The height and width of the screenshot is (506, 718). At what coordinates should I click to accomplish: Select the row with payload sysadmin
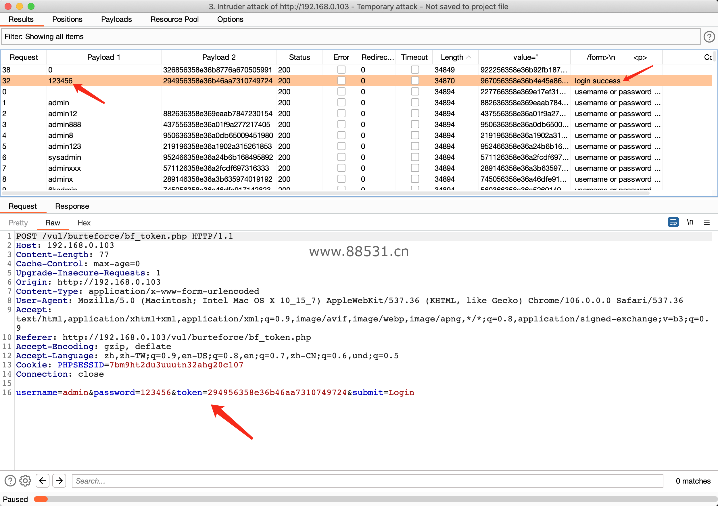356,157
